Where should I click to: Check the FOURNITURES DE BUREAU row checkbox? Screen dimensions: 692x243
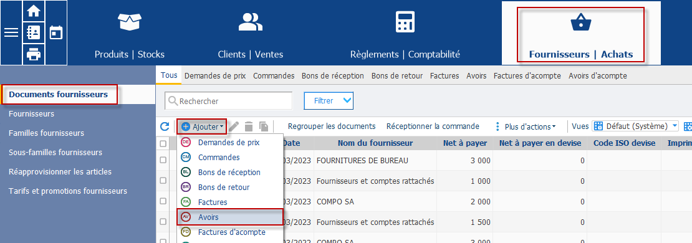tap(163, 161)
